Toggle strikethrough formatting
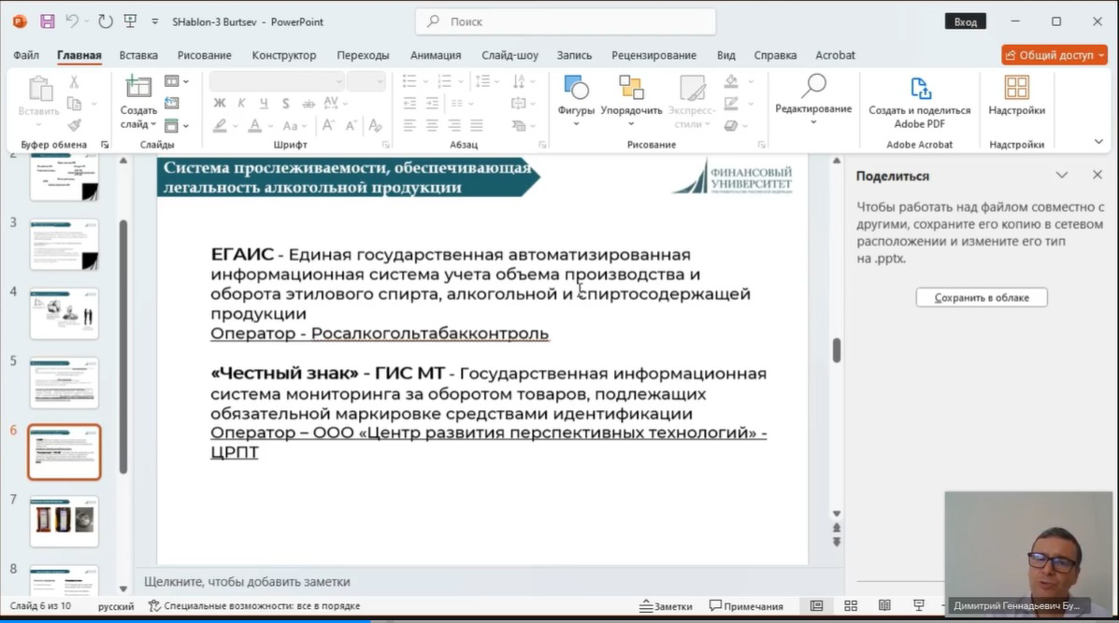 tap(308, 104)
